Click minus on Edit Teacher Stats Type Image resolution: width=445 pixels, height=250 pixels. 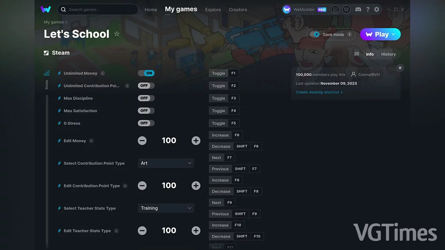142,231
